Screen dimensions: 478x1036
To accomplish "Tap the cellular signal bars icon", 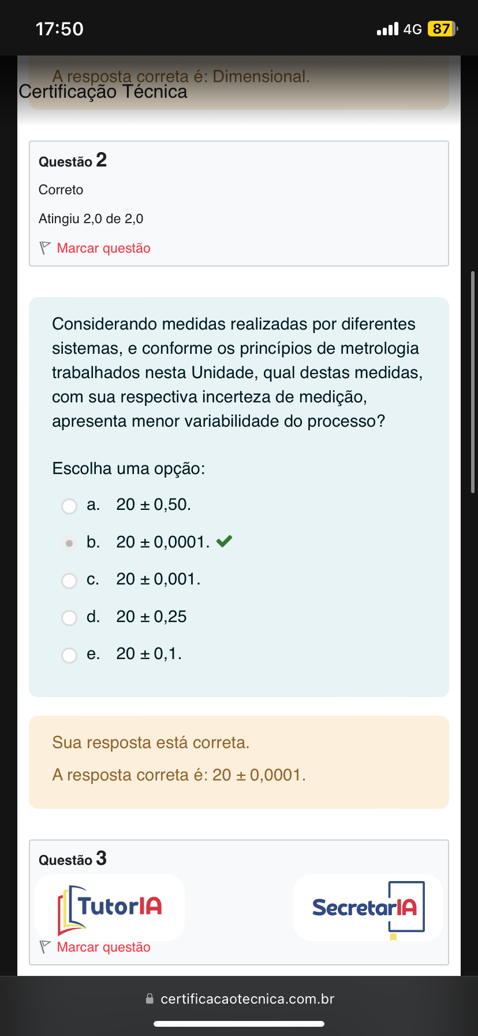I will [387, 29].
